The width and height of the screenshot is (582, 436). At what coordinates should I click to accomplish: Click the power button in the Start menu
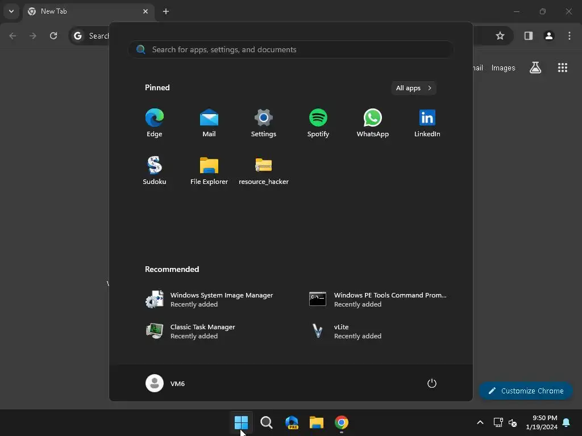(432, 383)
